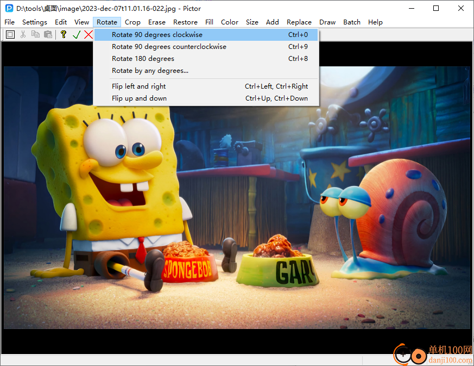This screenshot has width=474, height=366.
Task: Maximize the Pictor window
Action: click(x=436, y=8)
